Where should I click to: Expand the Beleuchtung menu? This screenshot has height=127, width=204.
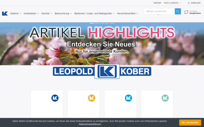pos(63,14)
